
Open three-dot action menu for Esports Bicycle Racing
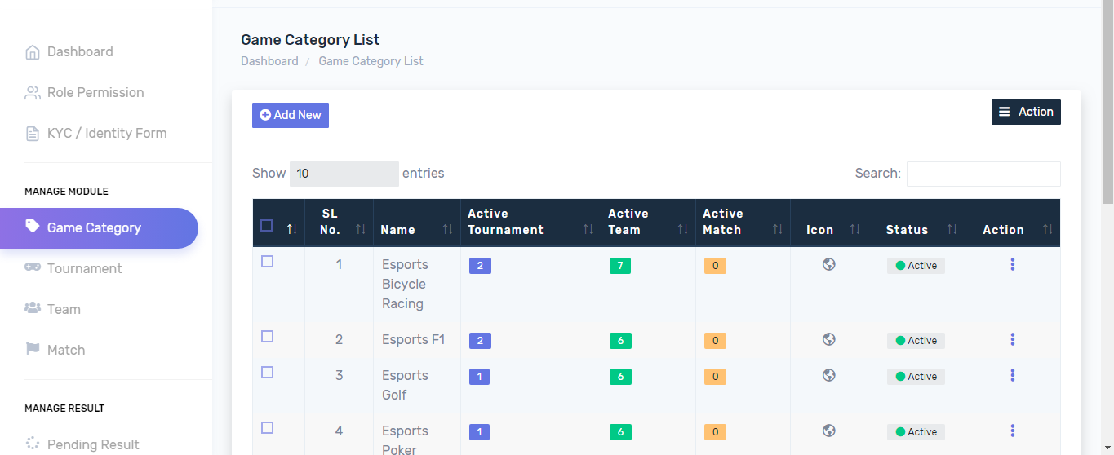pos(1012,264)
